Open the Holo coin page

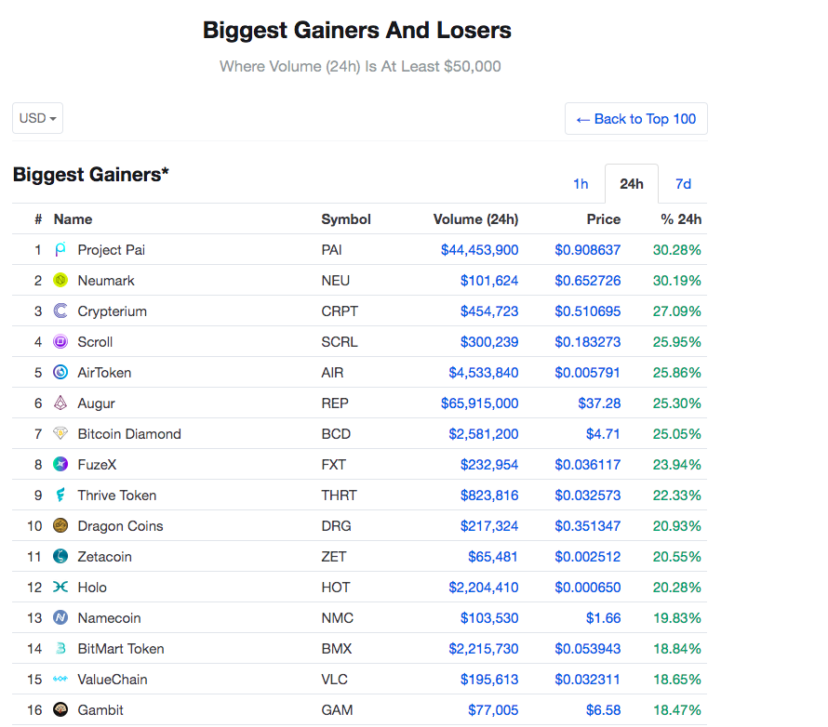click(x=92, y=588)
